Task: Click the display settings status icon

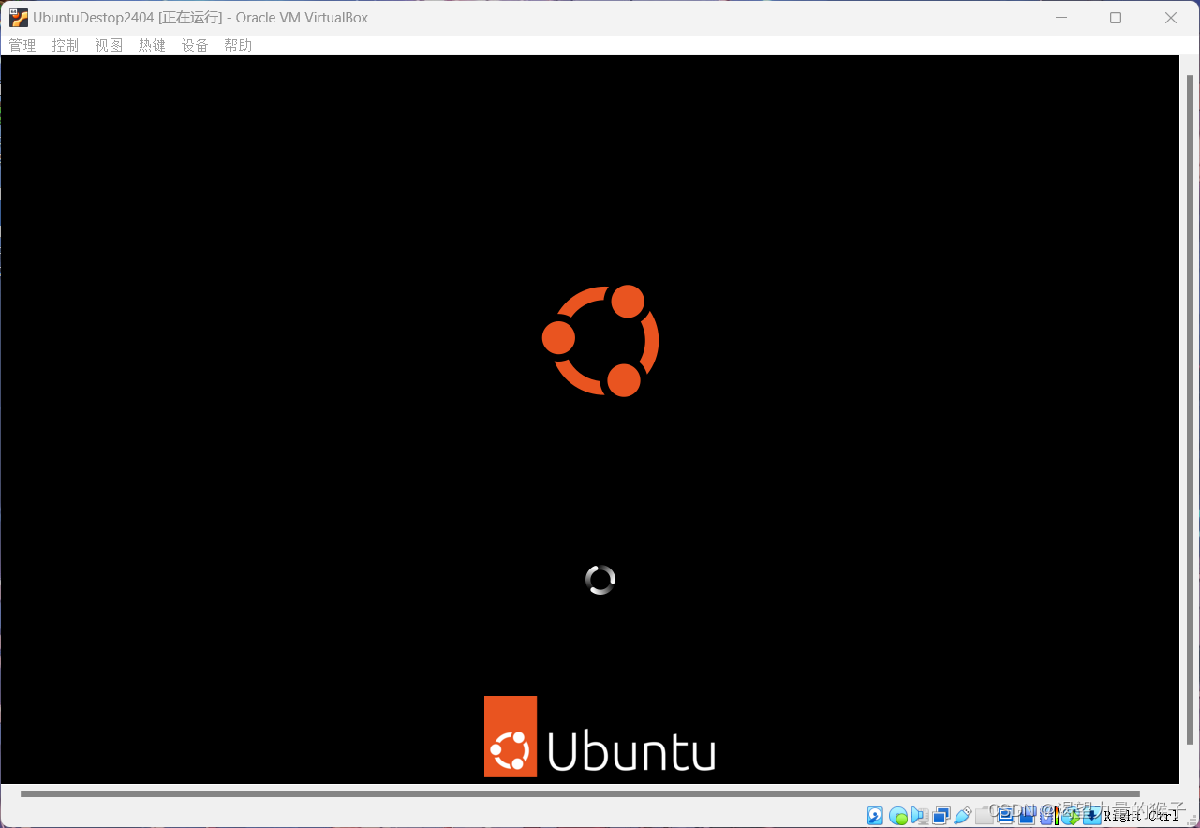Action: 1005,816
